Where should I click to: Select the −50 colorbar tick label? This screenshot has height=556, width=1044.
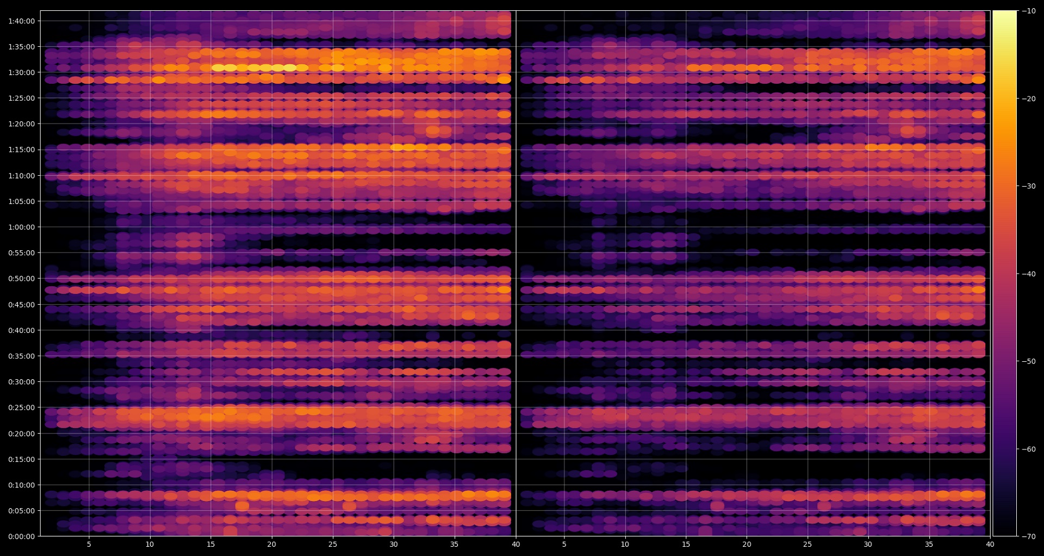[1029, 361]
